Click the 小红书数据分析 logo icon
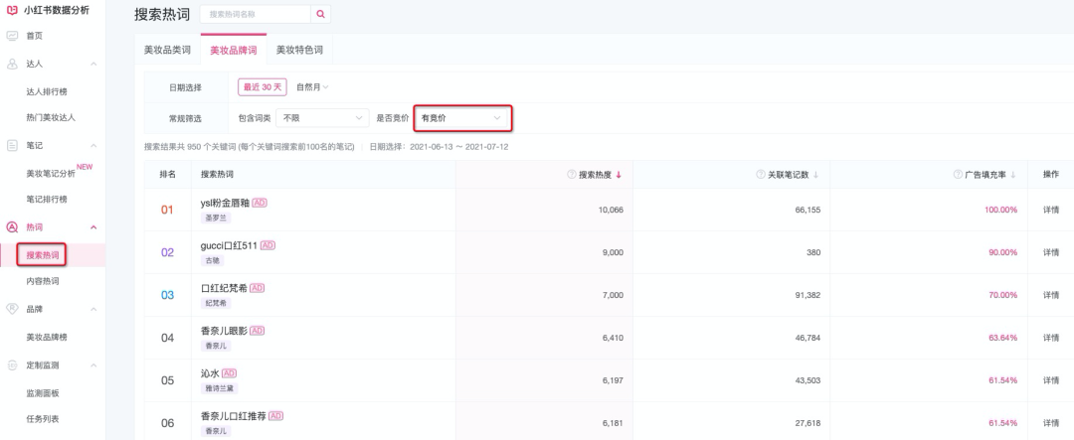Viewport: 1074px width, 440px height. 12,10
